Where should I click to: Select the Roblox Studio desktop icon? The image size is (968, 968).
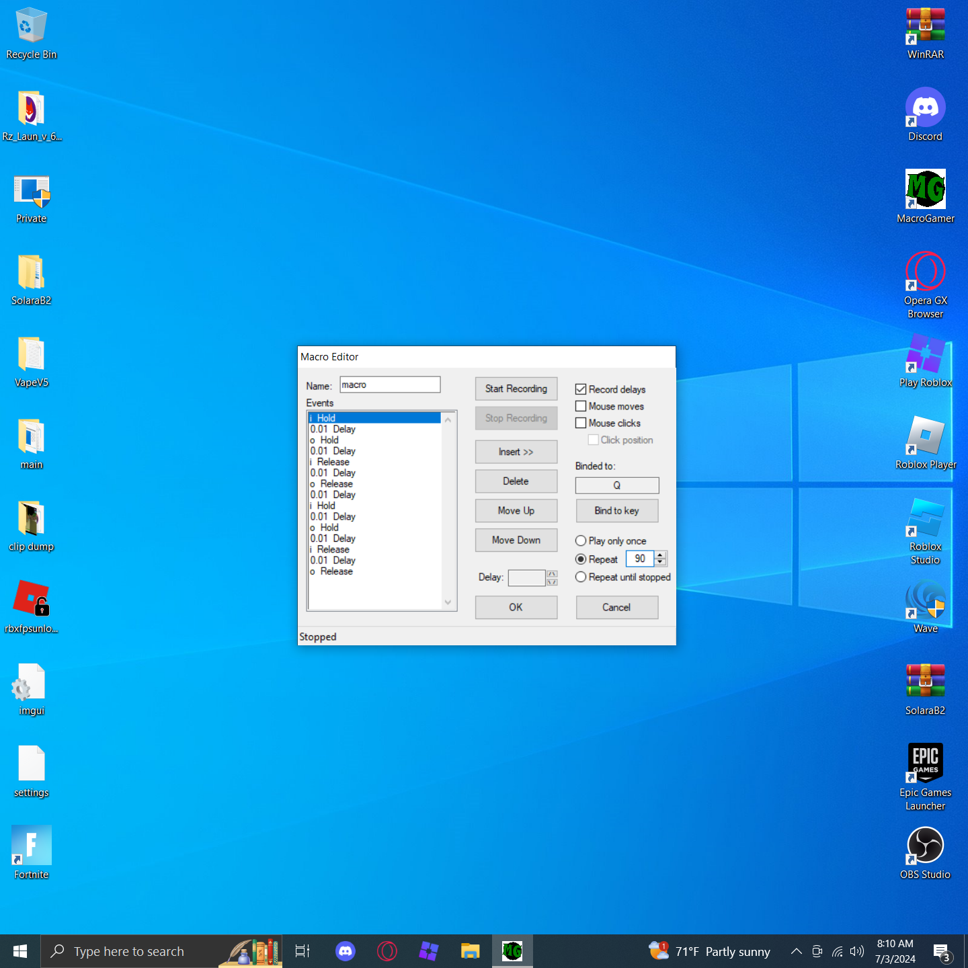point(925,518)
